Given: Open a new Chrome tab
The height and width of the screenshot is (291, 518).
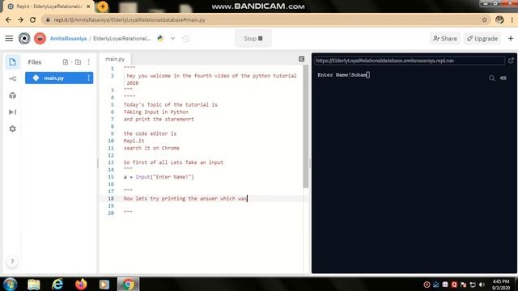Looking at the screenshot, I should click(x=103, y=6).
